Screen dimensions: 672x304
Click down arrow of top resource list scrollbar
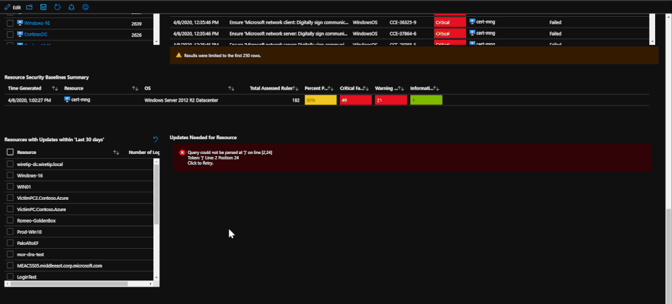156,42
